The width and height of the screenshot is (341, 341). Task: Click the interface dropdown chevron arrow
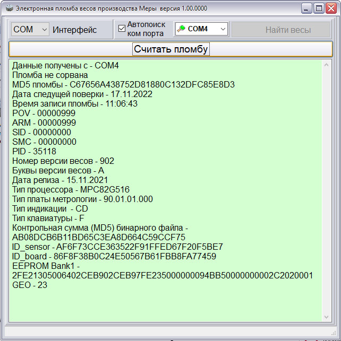45,29
